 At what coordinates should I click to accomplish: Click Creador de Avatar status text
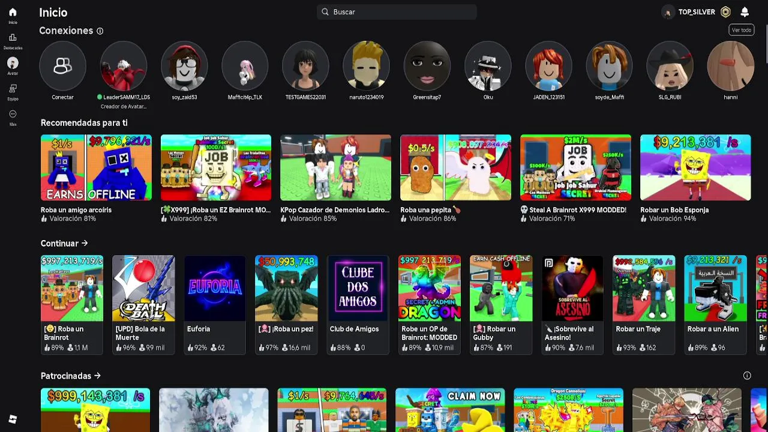click(124, 107)
